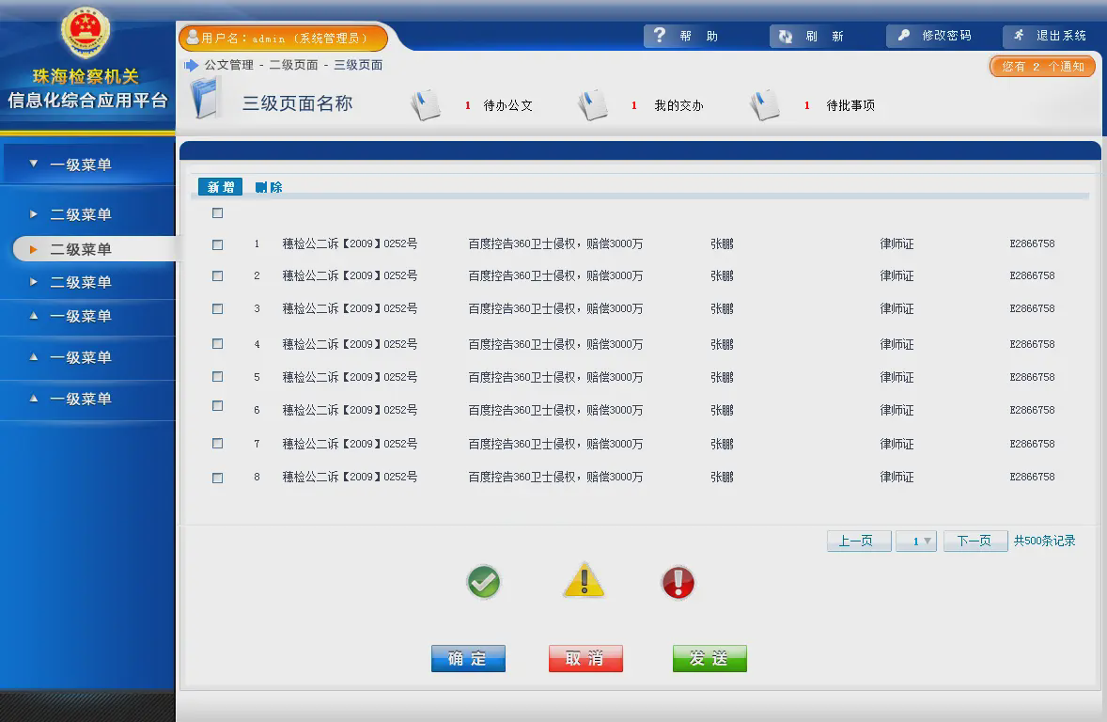Check the select-all checkbox in header row
1107x722 pixels.
218,213
